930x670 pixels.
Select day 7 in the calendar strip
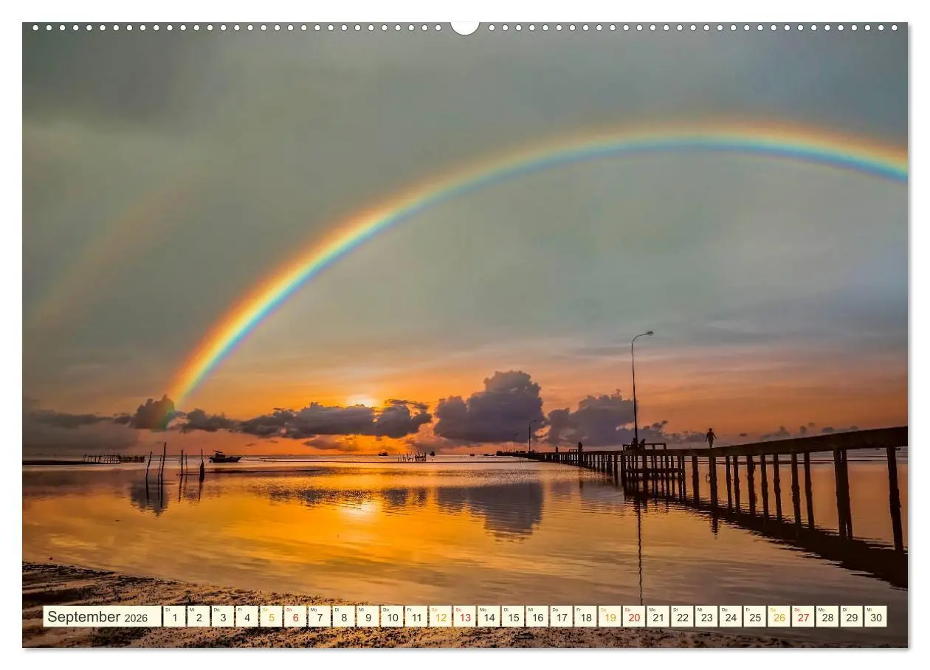(x=320, y=617)
